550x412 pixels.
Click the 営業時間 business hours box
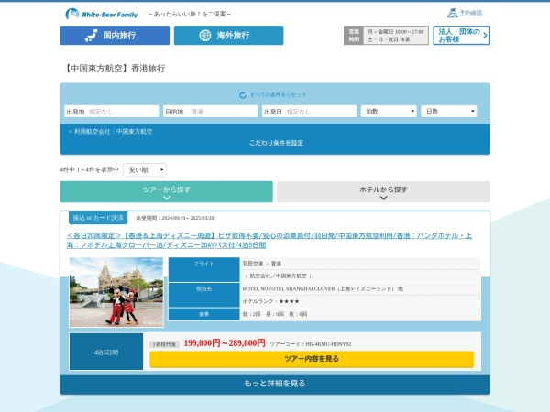coord(386,36)
